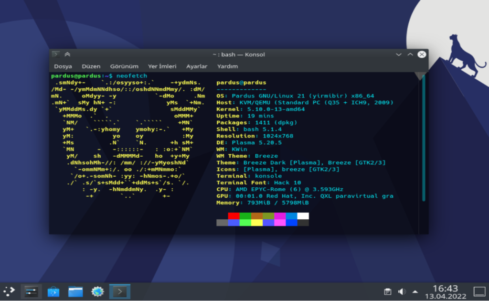Toggle keep-above arrows in Konsole title bar
Viewport: 489px width, 301px height.
click(67, 54)
